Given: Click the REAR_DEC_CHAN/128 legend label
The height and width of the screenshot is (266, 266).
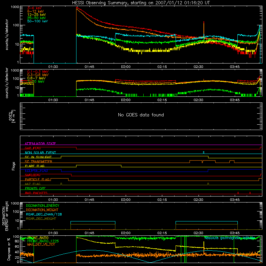Looking at the screenshot, I should [x=44, y=214].
